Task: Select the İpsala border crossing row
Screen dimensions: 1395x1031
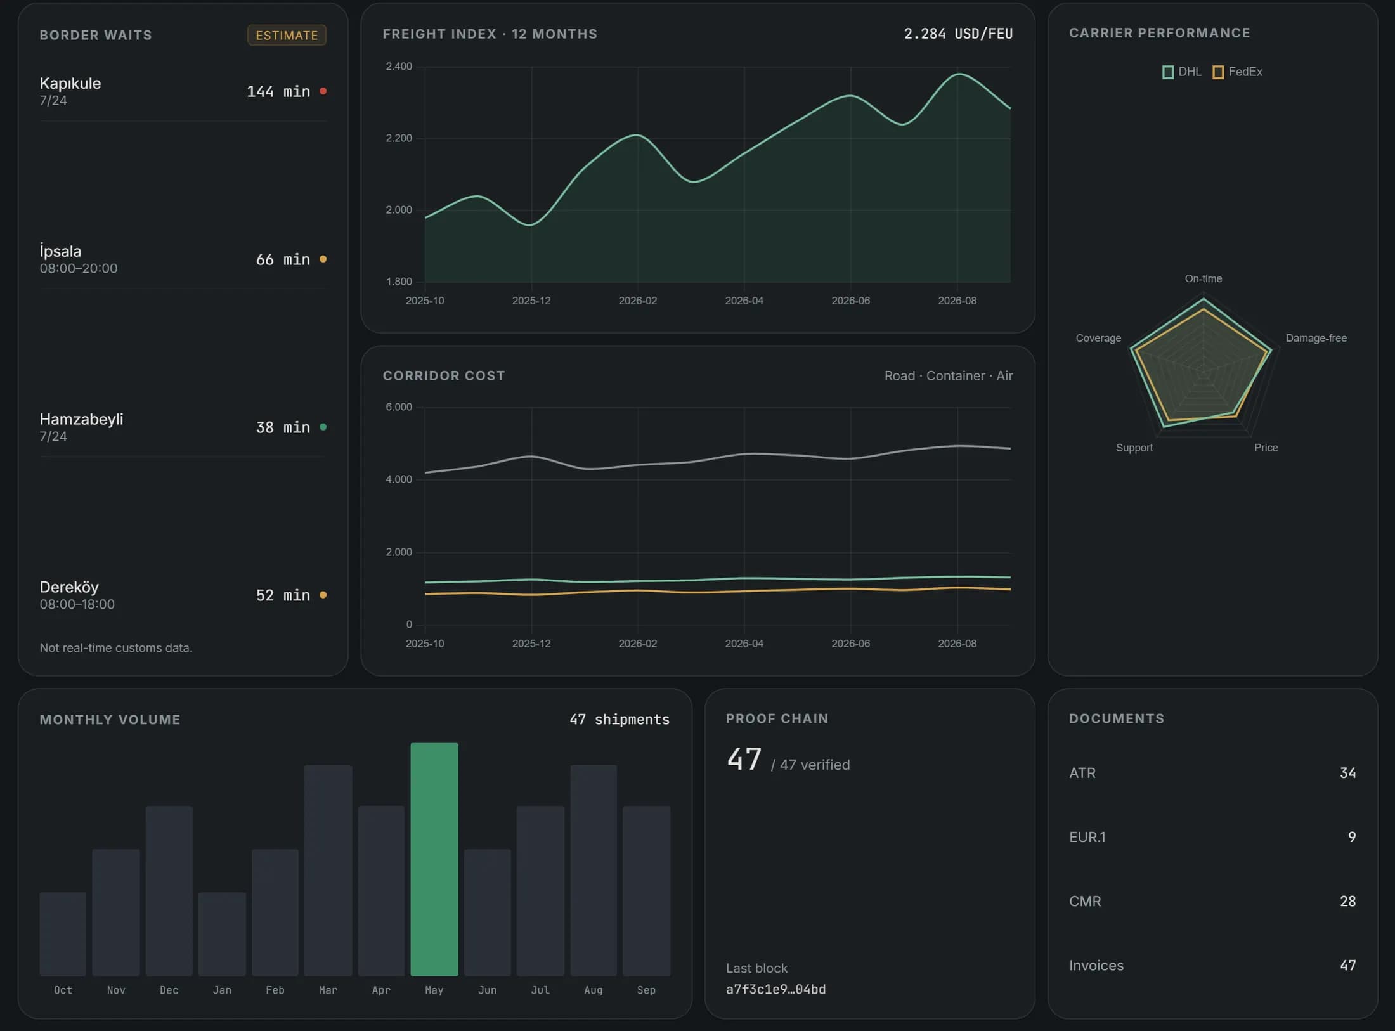Action: [x=183, y=259]
